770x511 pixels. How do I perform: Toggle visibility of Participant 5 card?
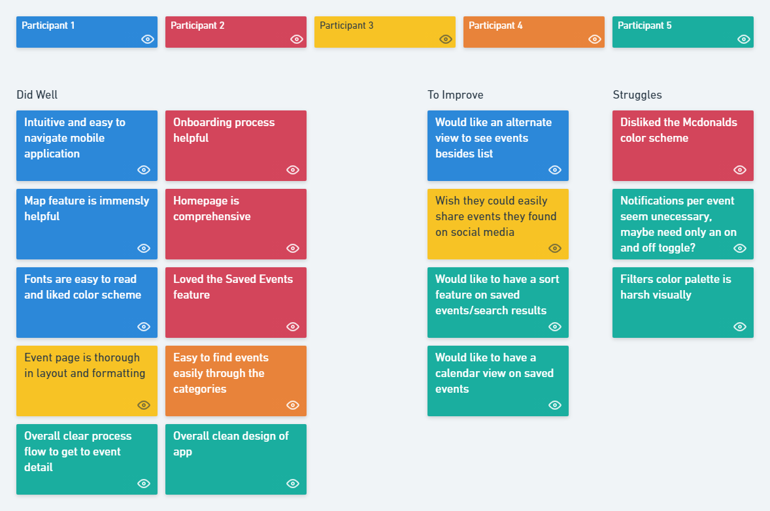pos(744,39)
